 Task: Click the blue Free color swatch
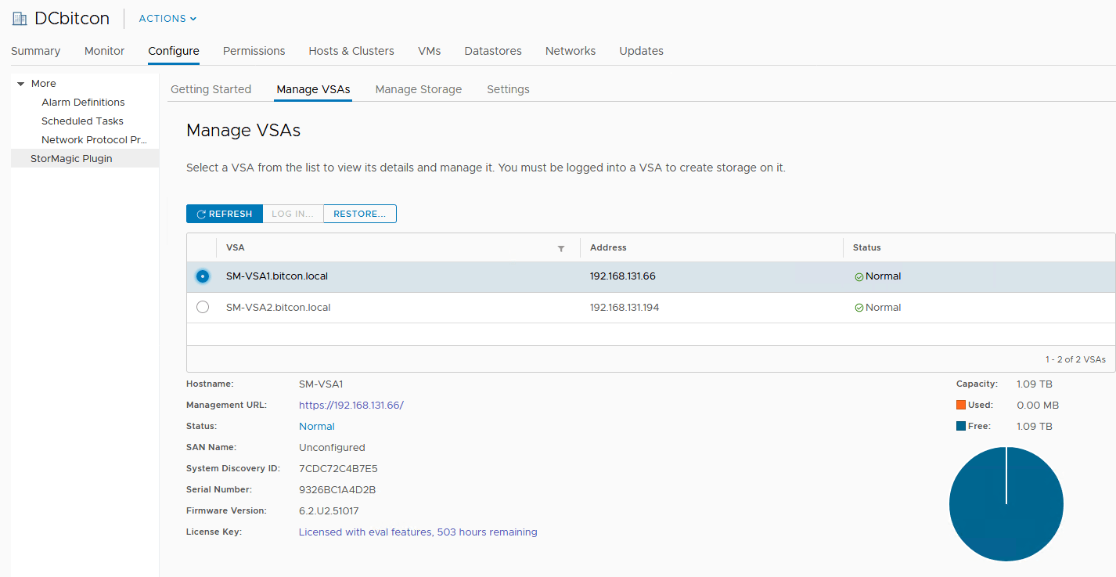click(x=961, y=426)
